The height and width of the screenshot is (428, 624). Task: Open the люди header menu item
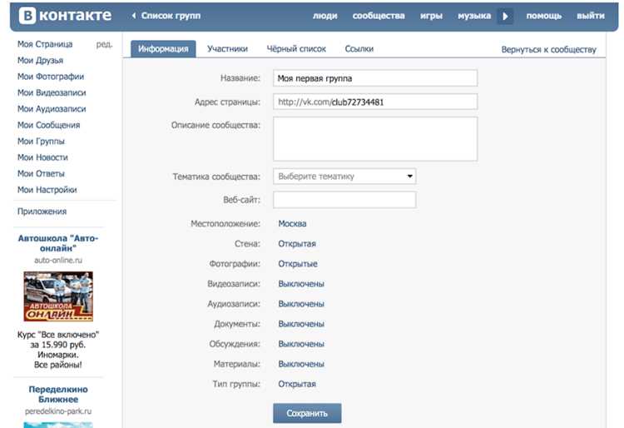point(324,16)
